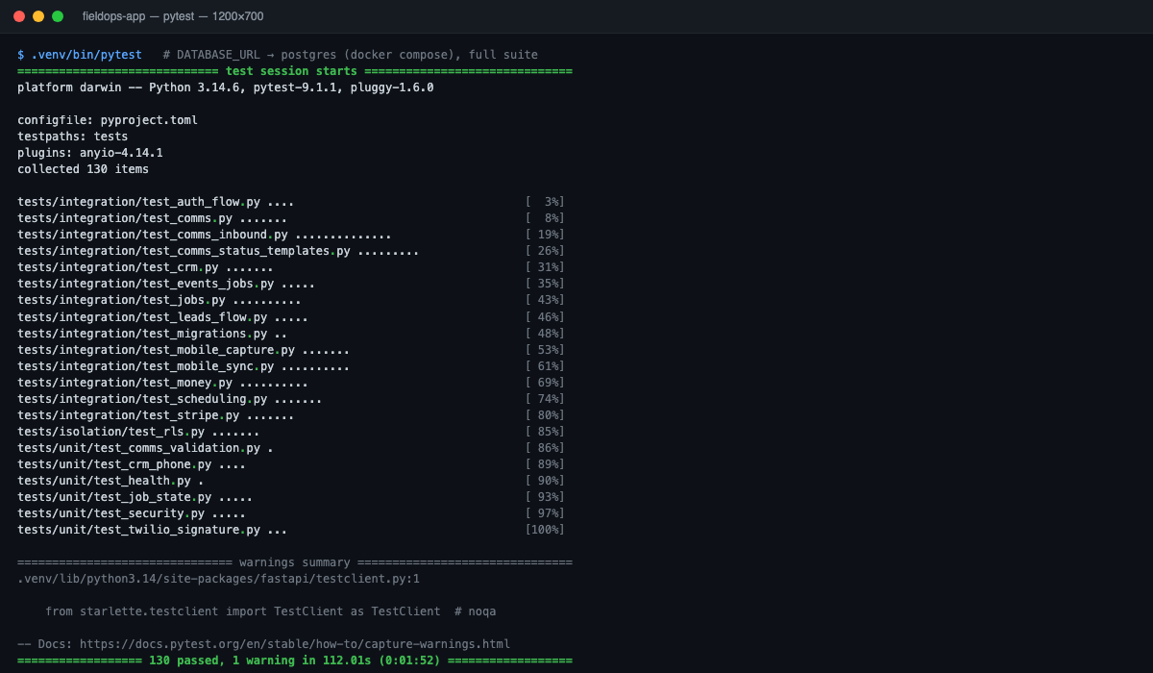The height and width of the screenshot is (673, 1153).
Task: Click the test_scheduling.py result row
Action: coord(291,399)
